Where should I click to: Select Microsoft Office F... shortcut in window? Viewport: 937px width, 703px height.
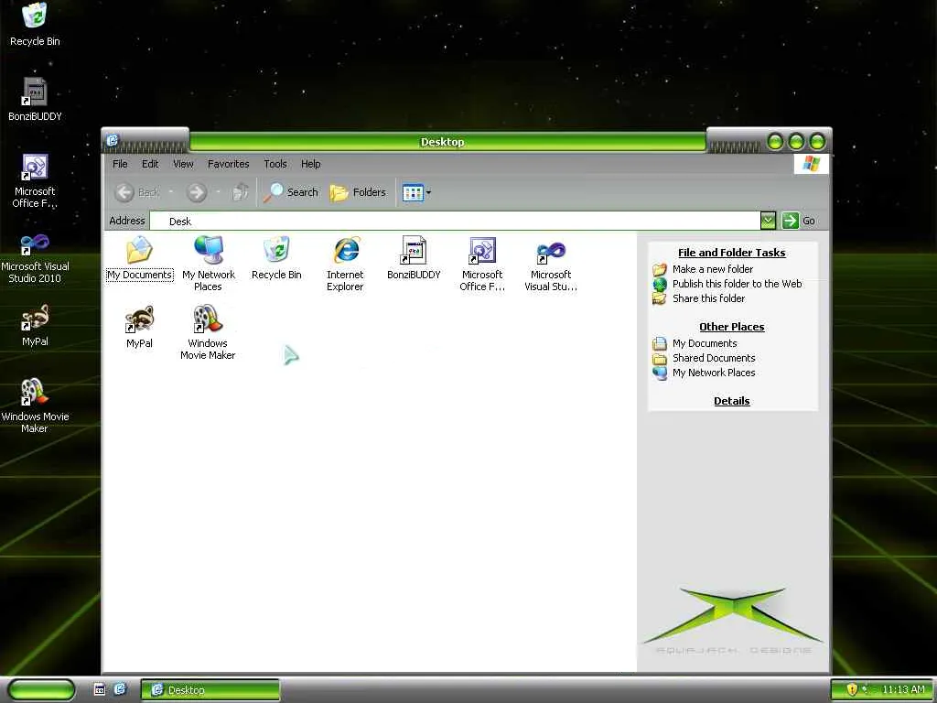(482, 264)
